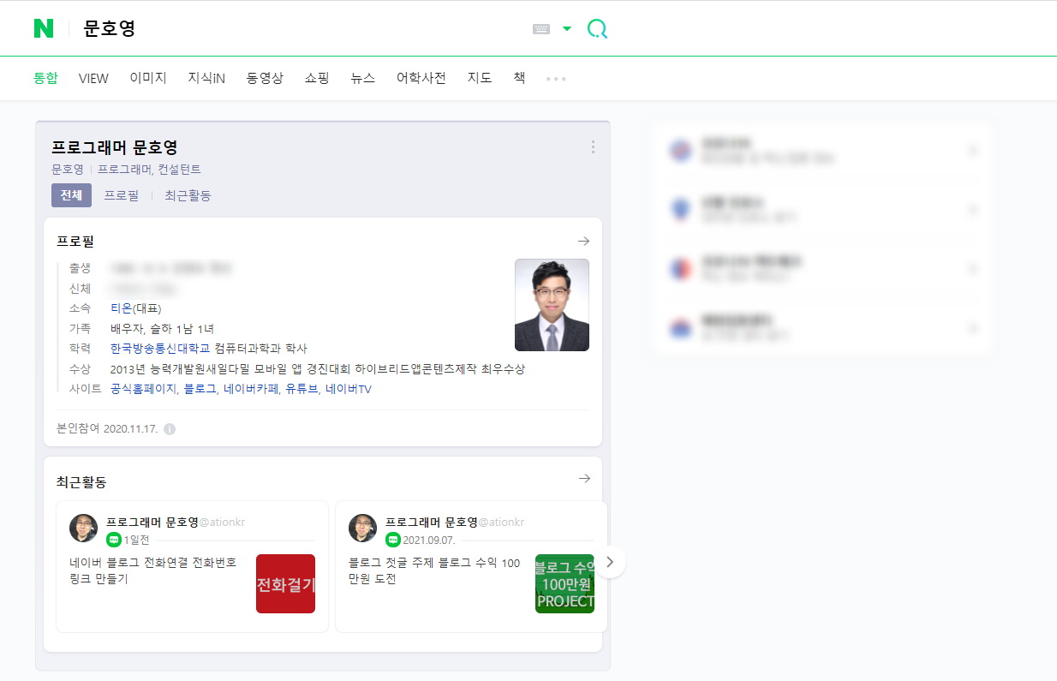Open the 책 tab
The height and width of the screenshot is (681, 1057).
click(x=519, y=78)
